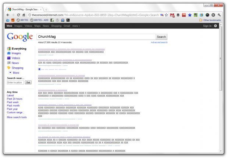This screenshot has width=228, height=158.
Task: Select the Web item in black bar
Action: [9, 26]
